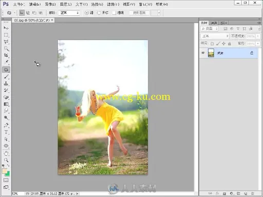The width and height of the screenshot is (263, 197).
Task: Click the Create New Layer icon
Action: click(246, 193)
